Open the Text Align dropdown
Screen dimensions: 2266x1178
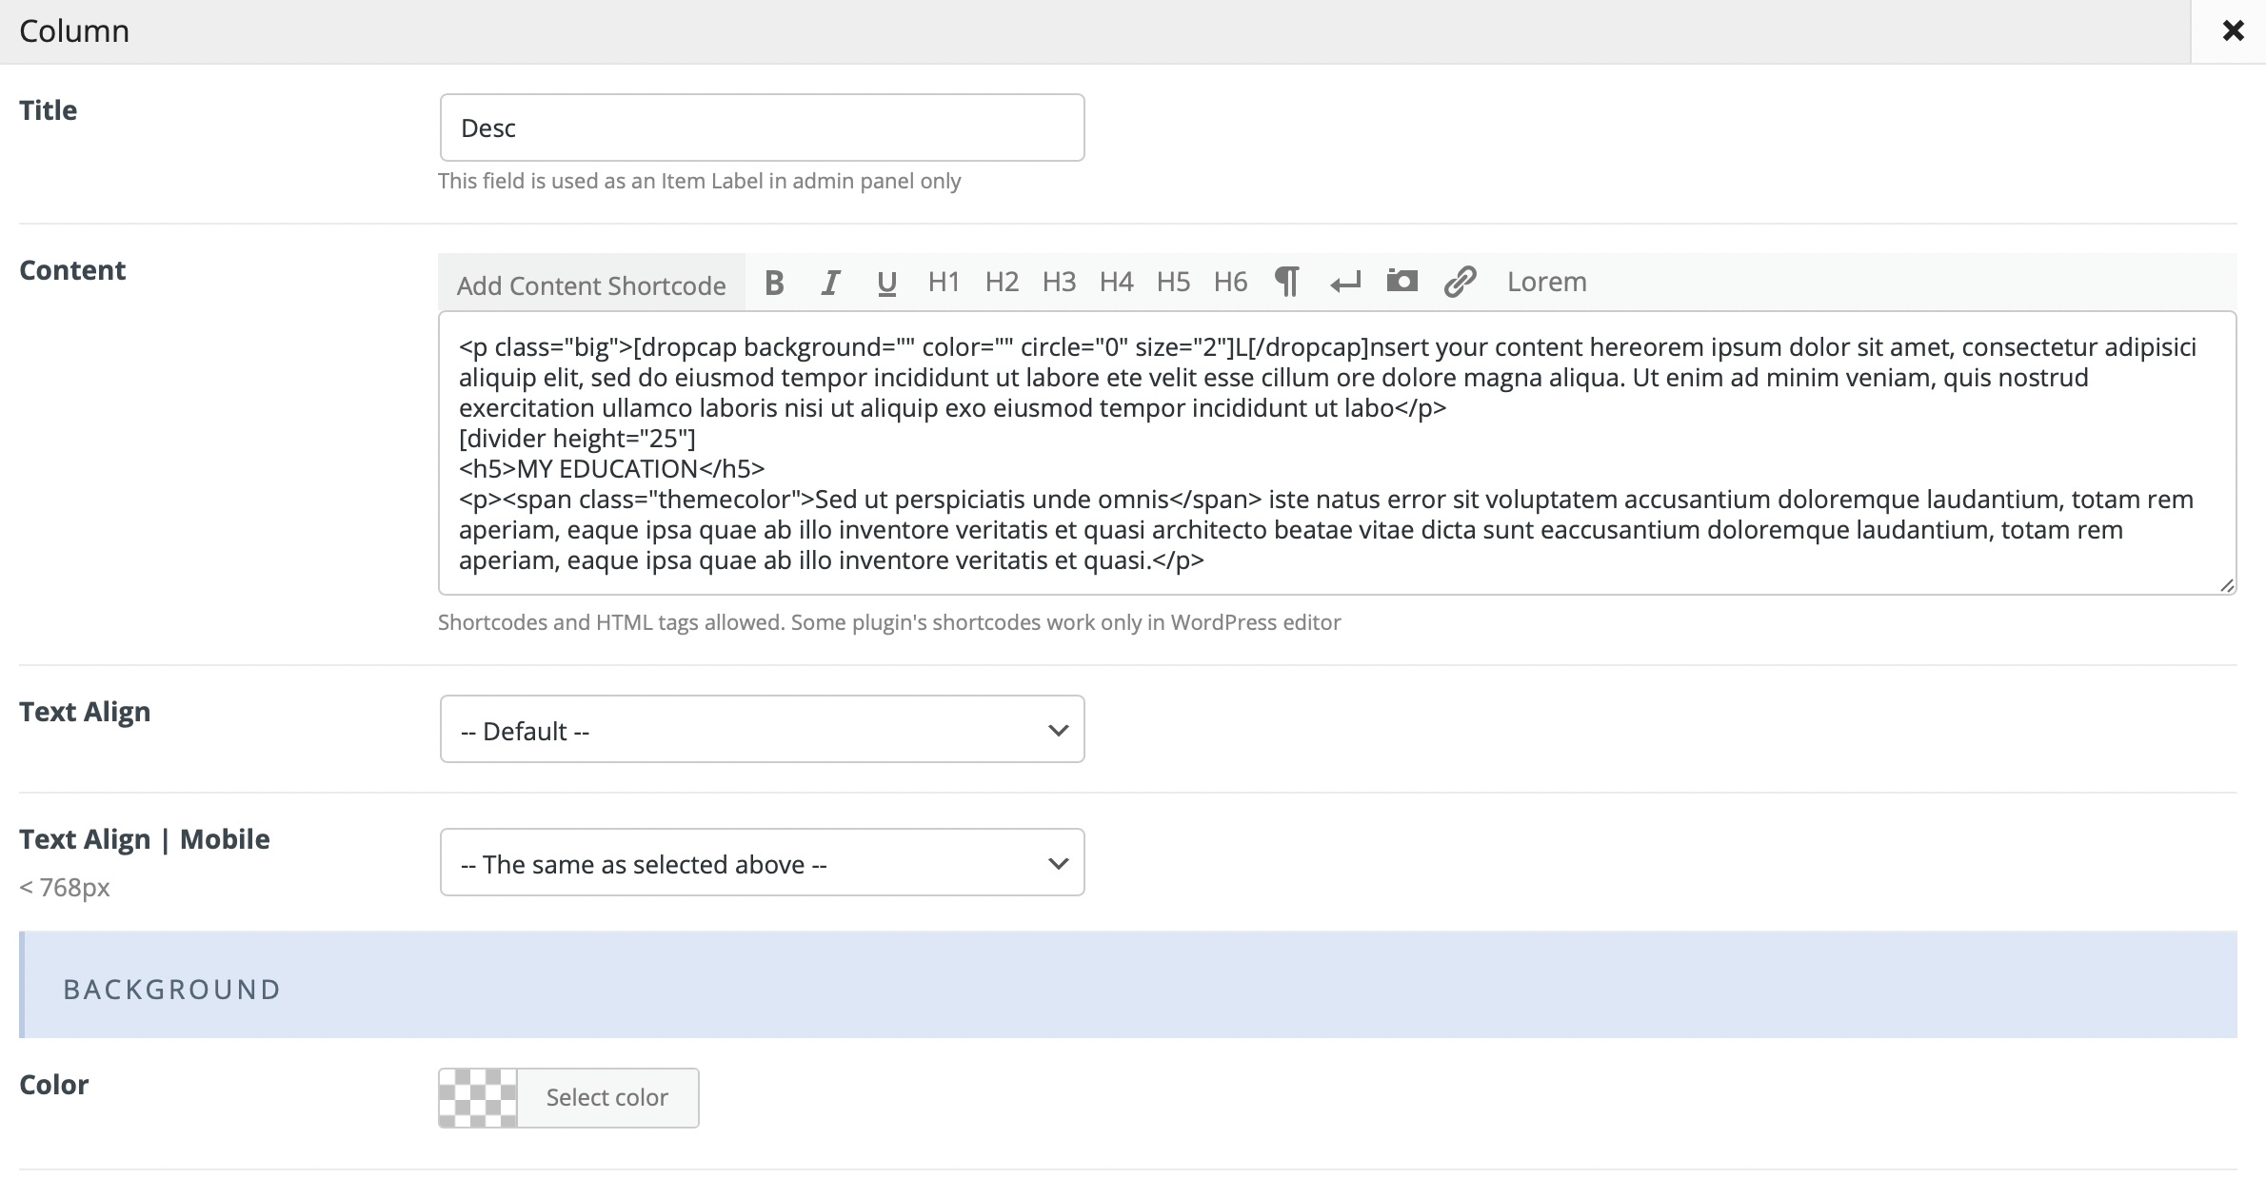coord(763,730)
